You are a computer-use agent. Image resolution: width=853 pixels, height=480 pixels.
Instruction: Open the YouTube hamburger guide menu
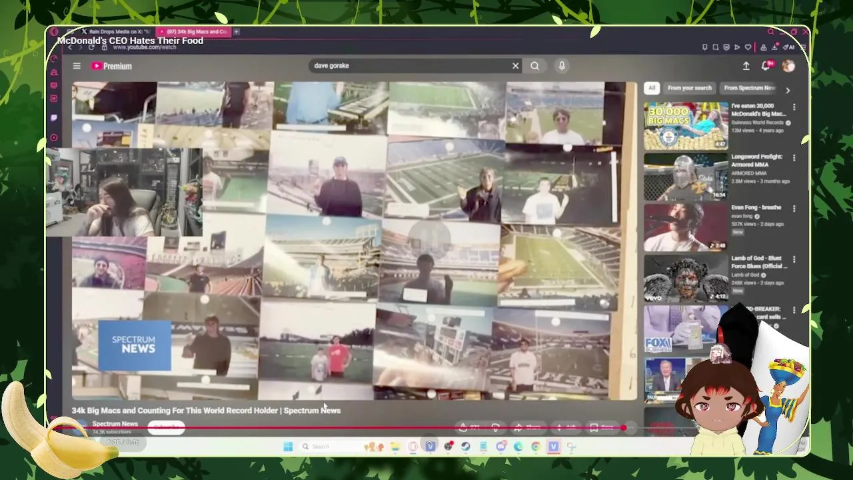click(77, 66)
